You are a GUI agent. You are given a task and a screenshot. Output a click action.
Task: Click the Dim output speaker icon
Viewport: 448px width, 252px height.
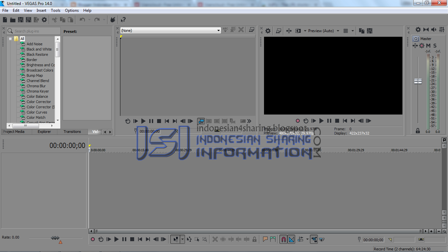click(434, 30)
